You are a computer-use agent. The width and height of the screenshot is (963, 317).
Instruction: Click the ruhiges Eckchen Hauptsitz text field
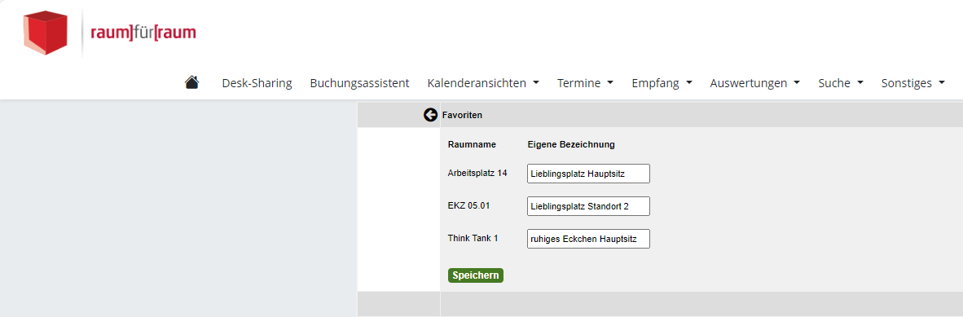coord(588,239)
